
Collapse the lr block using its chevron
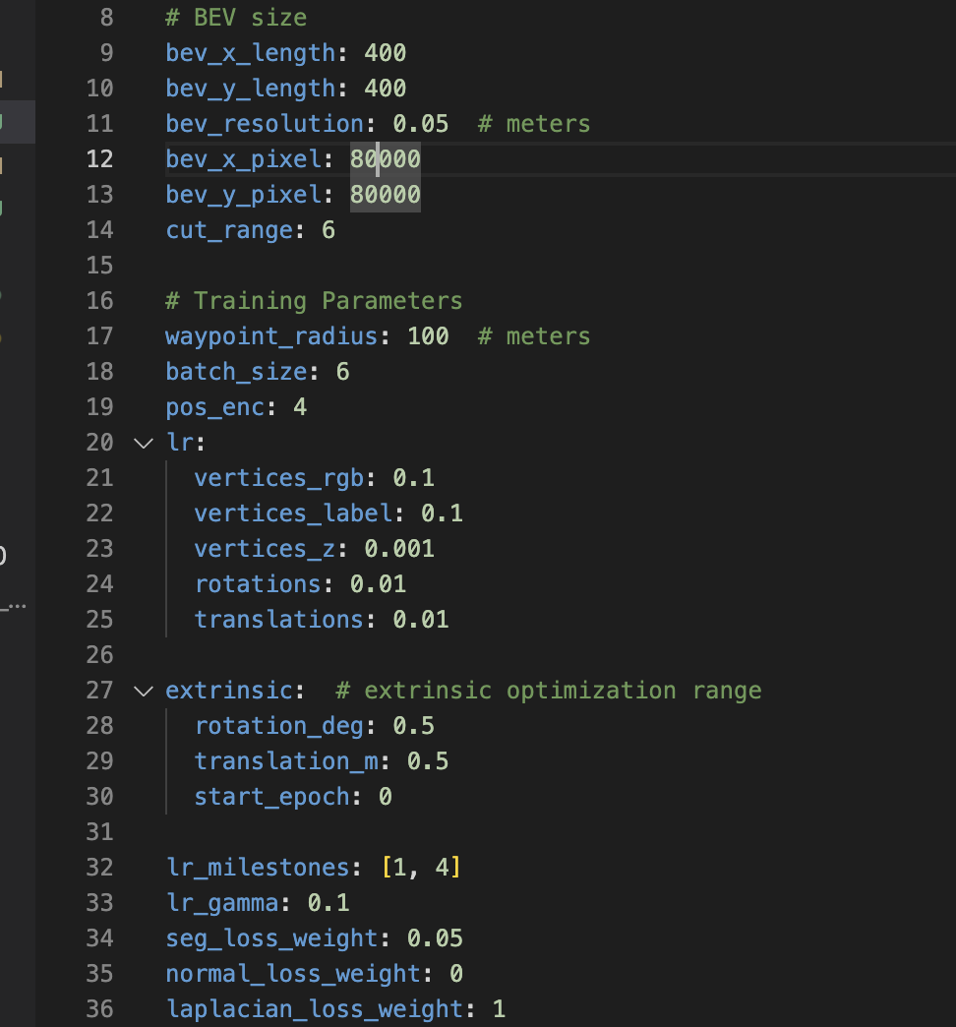coord(144,443)
